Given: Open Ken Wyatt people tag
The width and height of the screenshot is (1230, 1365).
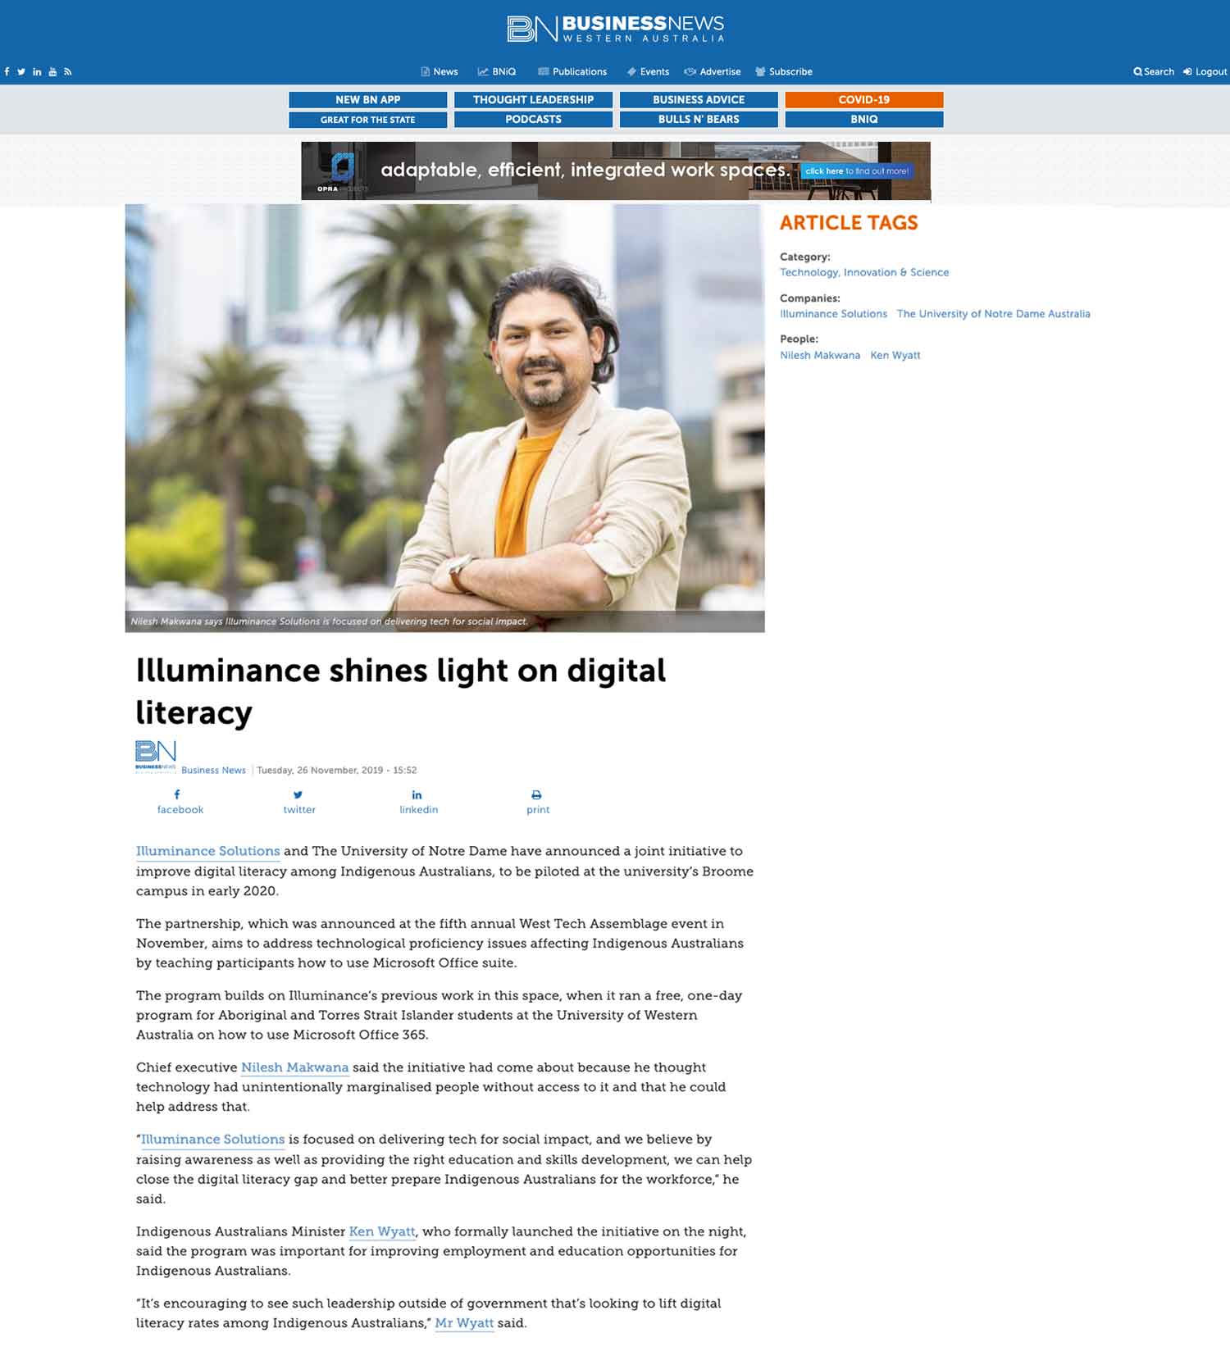Looking at the screenshot, I should 895,355.
